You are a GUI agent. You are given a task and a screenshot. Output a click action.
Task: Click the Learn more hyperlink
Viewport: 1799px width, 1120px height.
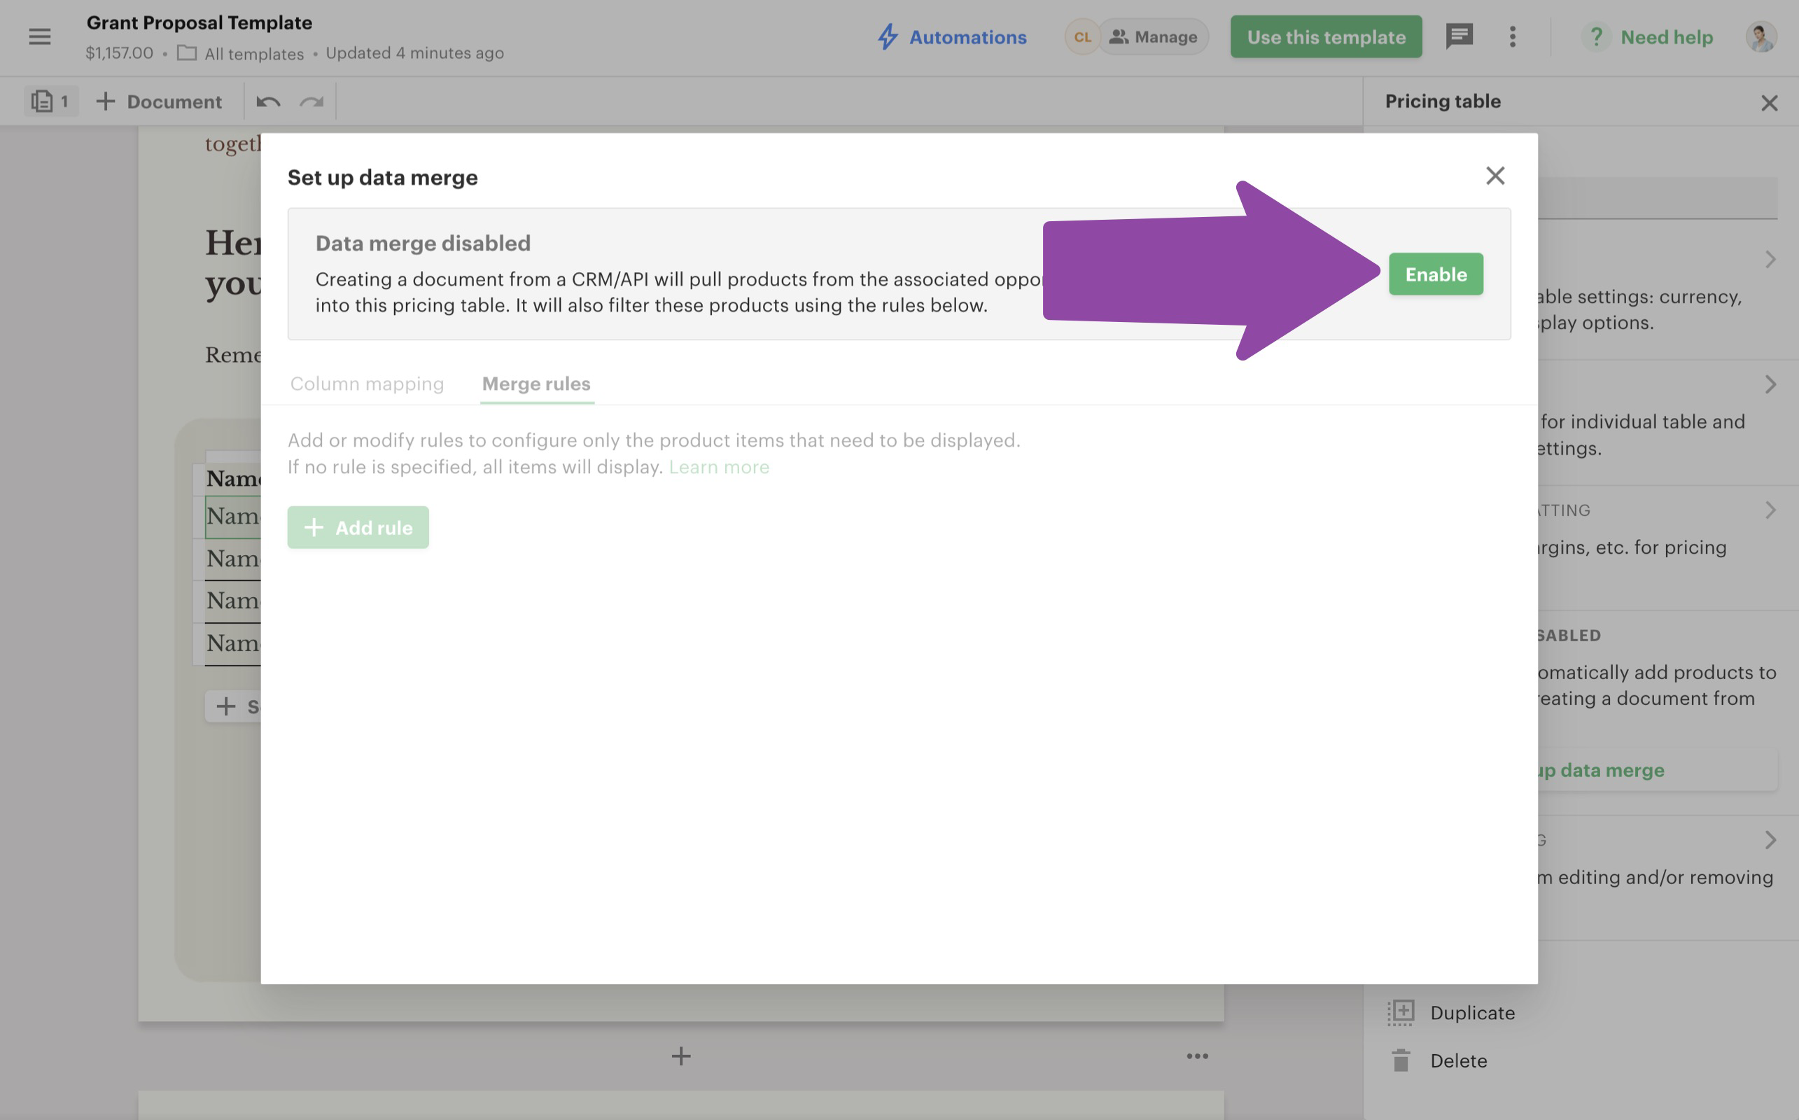(x=717, y=465)
